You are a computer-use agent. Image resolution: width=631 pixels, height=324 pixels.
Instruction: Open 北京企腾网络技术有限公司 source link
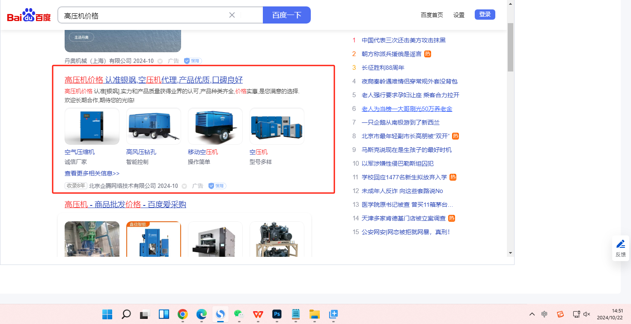click(x=122, y=186)
